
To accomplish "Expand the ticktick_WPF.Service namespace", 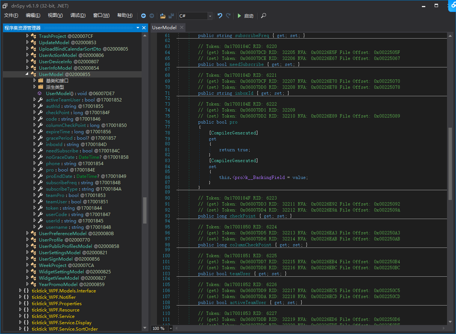I will pyautogui.click(x=21, y=316).
